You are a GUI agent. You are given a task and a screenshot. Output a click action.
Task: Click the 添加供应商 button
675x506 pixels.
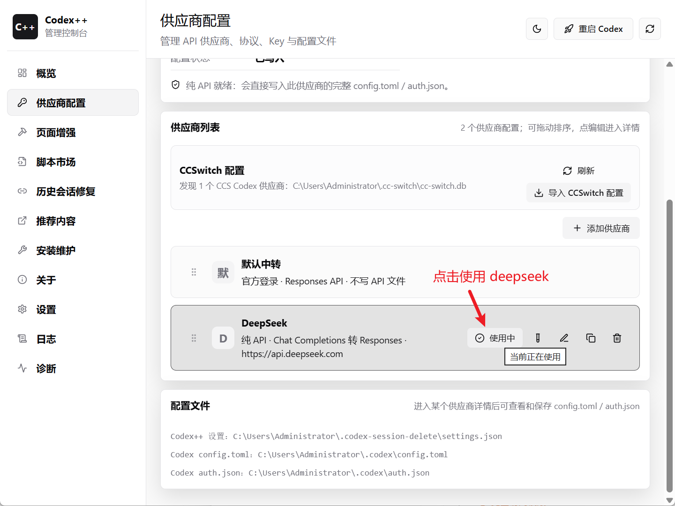(x=601, y=228)
